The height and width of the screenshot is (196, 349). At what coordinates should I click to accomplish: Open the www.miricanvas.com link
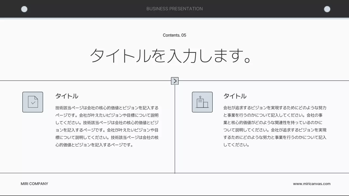click(311, 184)
